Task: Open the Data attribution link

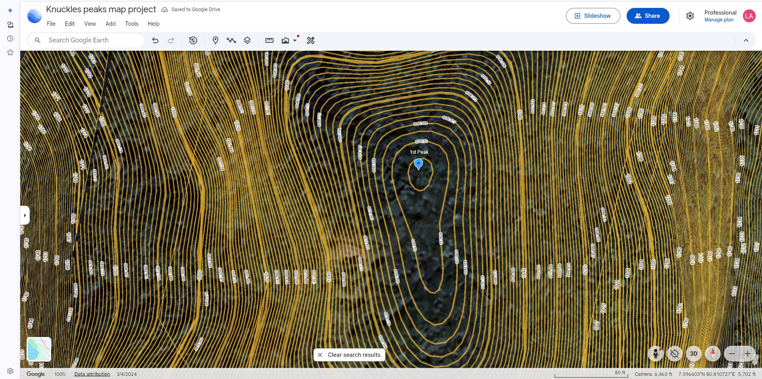Action: click(x=92, y=374)
